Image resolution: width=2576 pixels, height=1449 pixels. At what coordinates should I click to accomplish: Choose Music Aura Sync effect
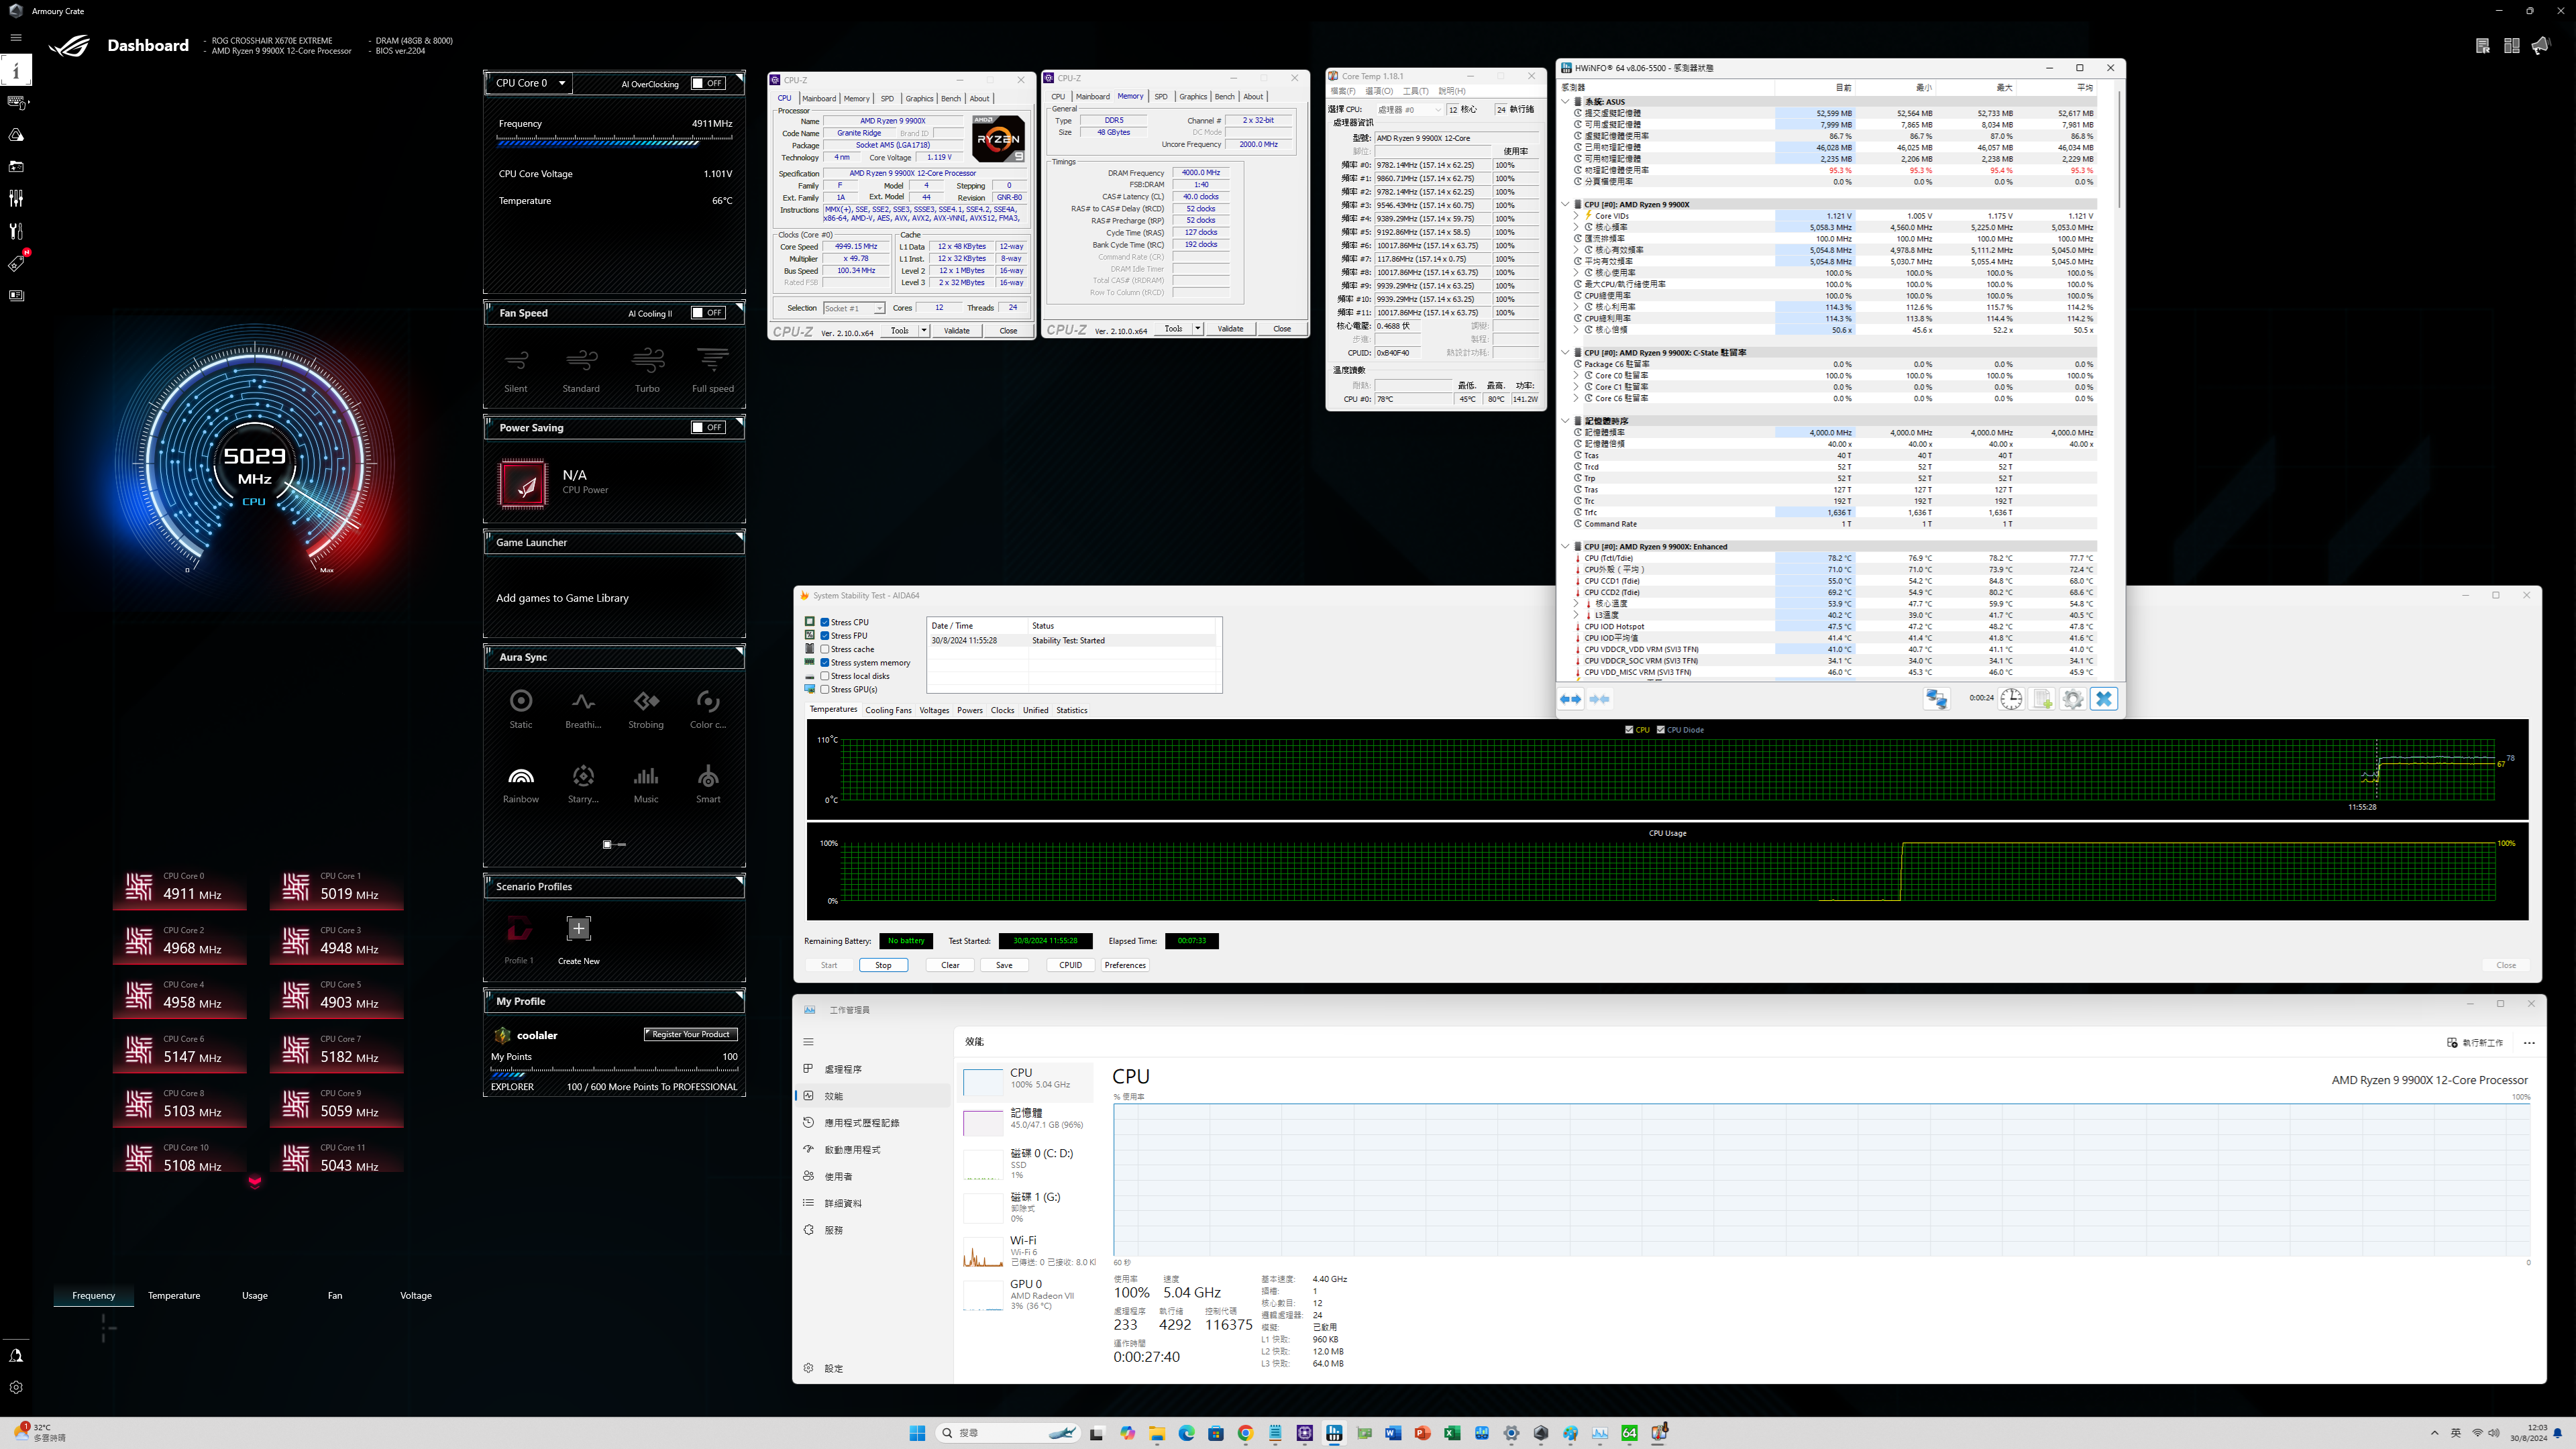click(x=646, y=784)
